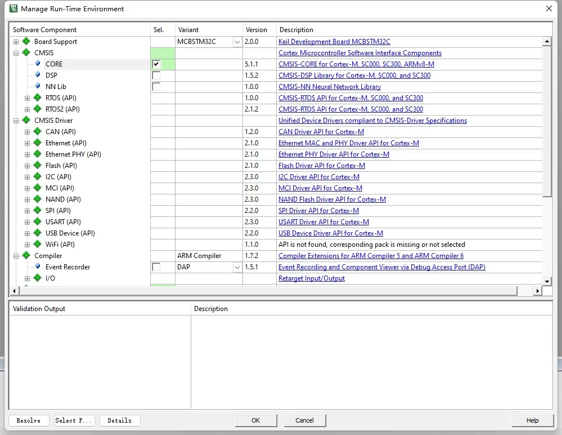Click the Event Recorder blue icon
Image resolution: width=562 pixels, height=435 pixels.
[x=38, y=267]
